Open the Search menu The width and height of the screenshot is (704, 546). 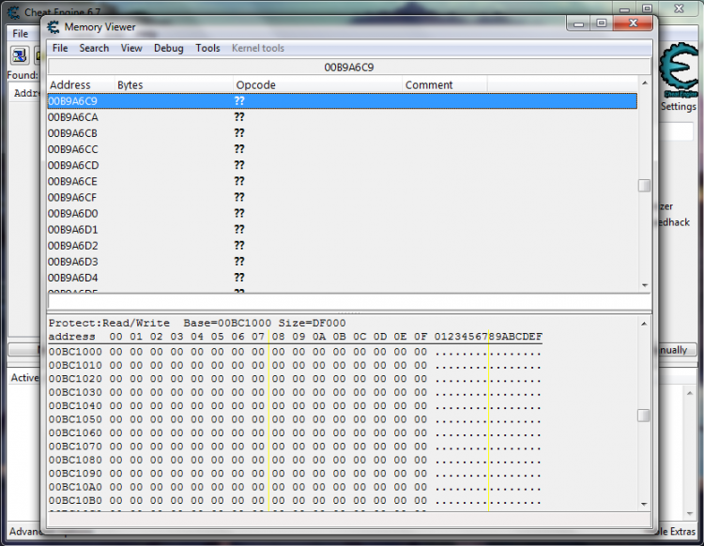pyautogui.click(x=94, y=48)
